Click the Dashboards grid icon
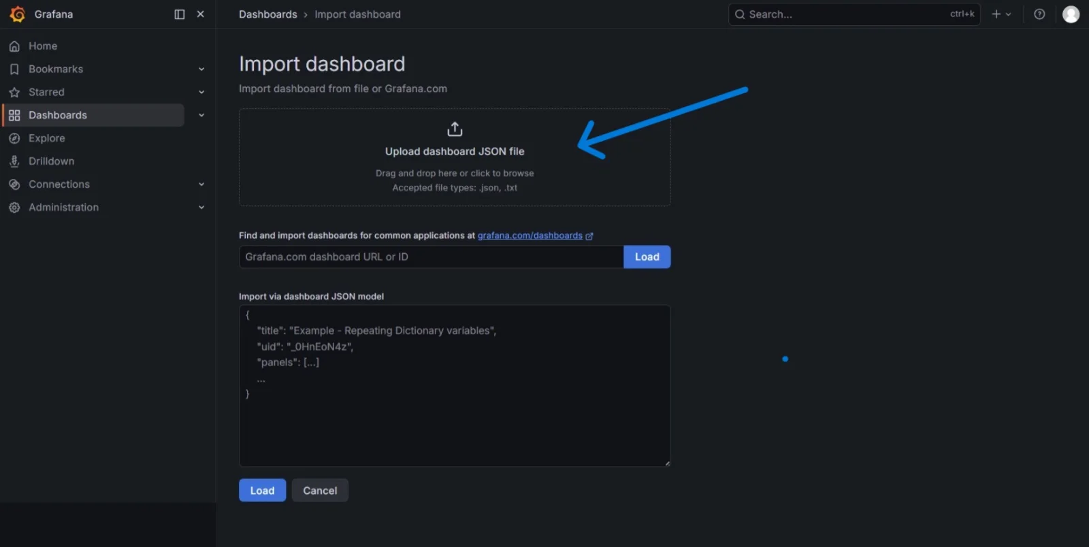 pos(14,116)
